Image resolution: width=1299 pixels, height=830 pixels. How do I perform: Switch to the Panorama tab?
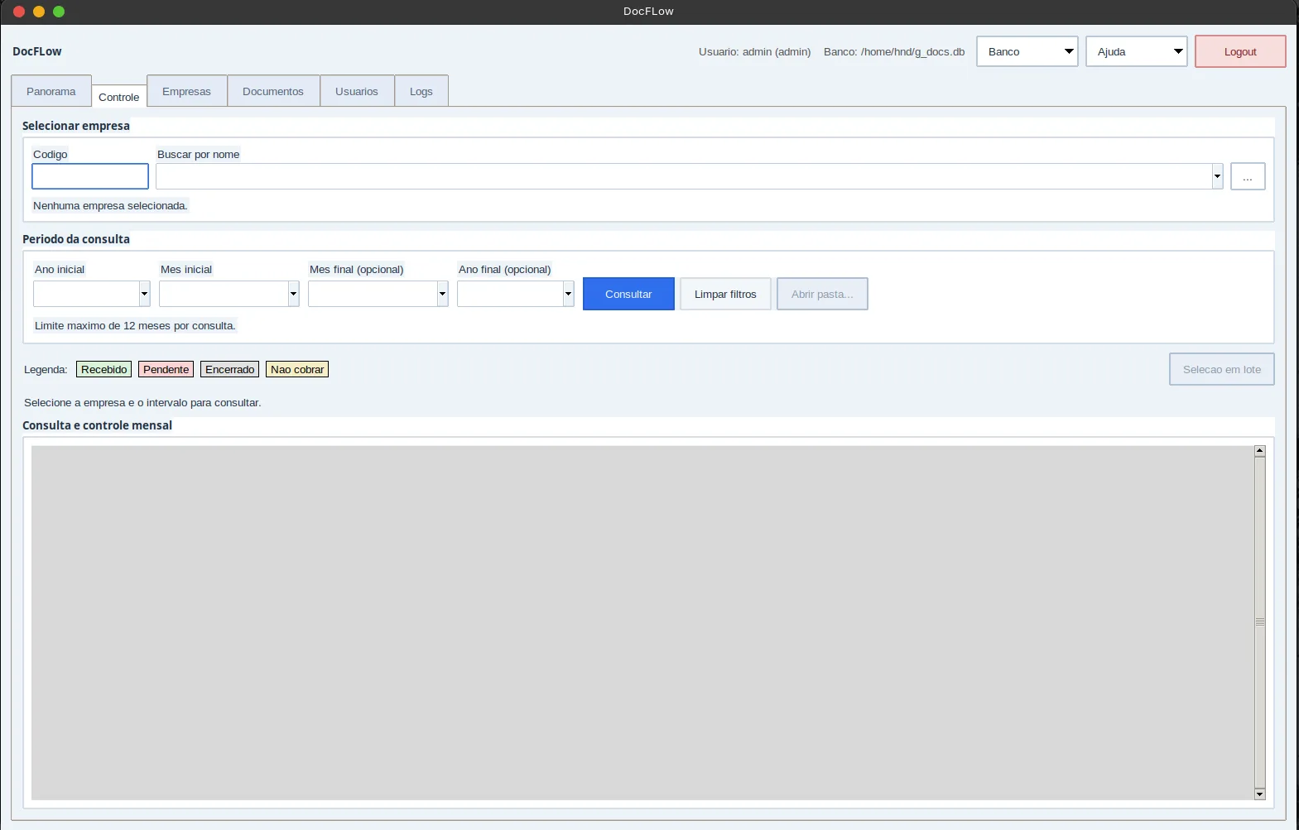pyautogui.click(x=51, y=91)
